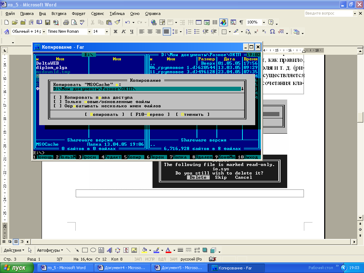
Task: Apply numbered list formatting
Action: click(189, 32)
